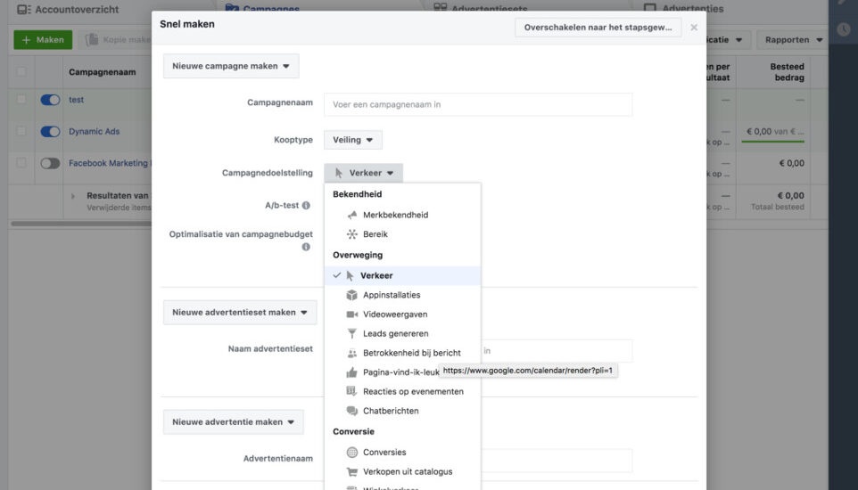This screenshot has width=858, height=490.
Task: Select Conversies objective
Action: click(x=402, y=453)
